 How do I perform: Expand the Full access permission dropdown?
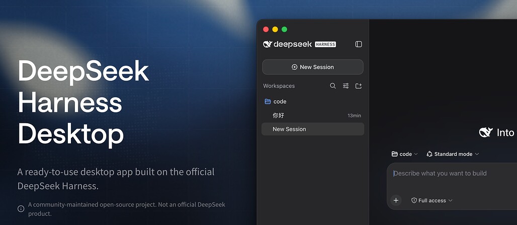coord(432,200)
